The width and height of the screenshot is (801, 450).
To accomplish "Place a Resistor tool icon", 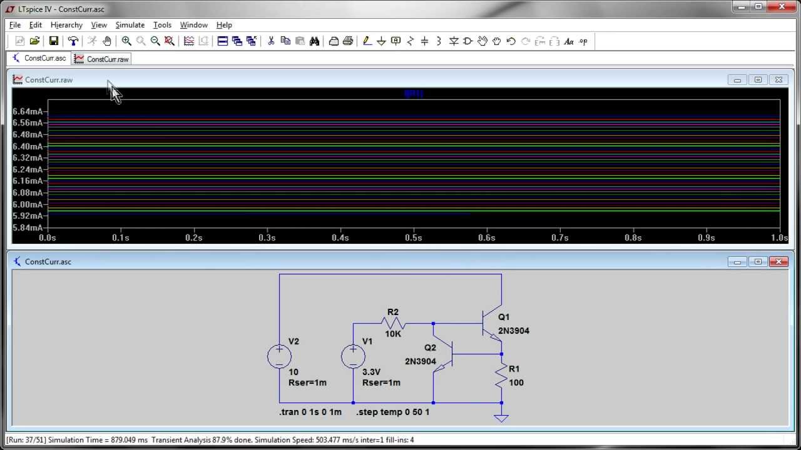I will click(x=411, y=41).
